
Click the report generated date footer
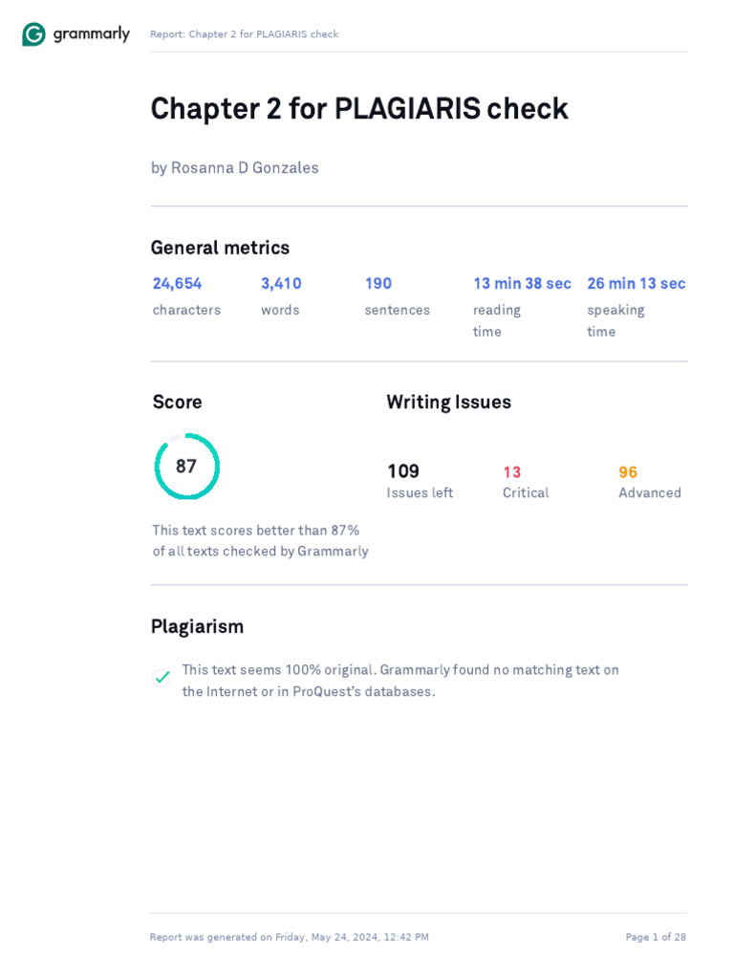pos(289,937)
